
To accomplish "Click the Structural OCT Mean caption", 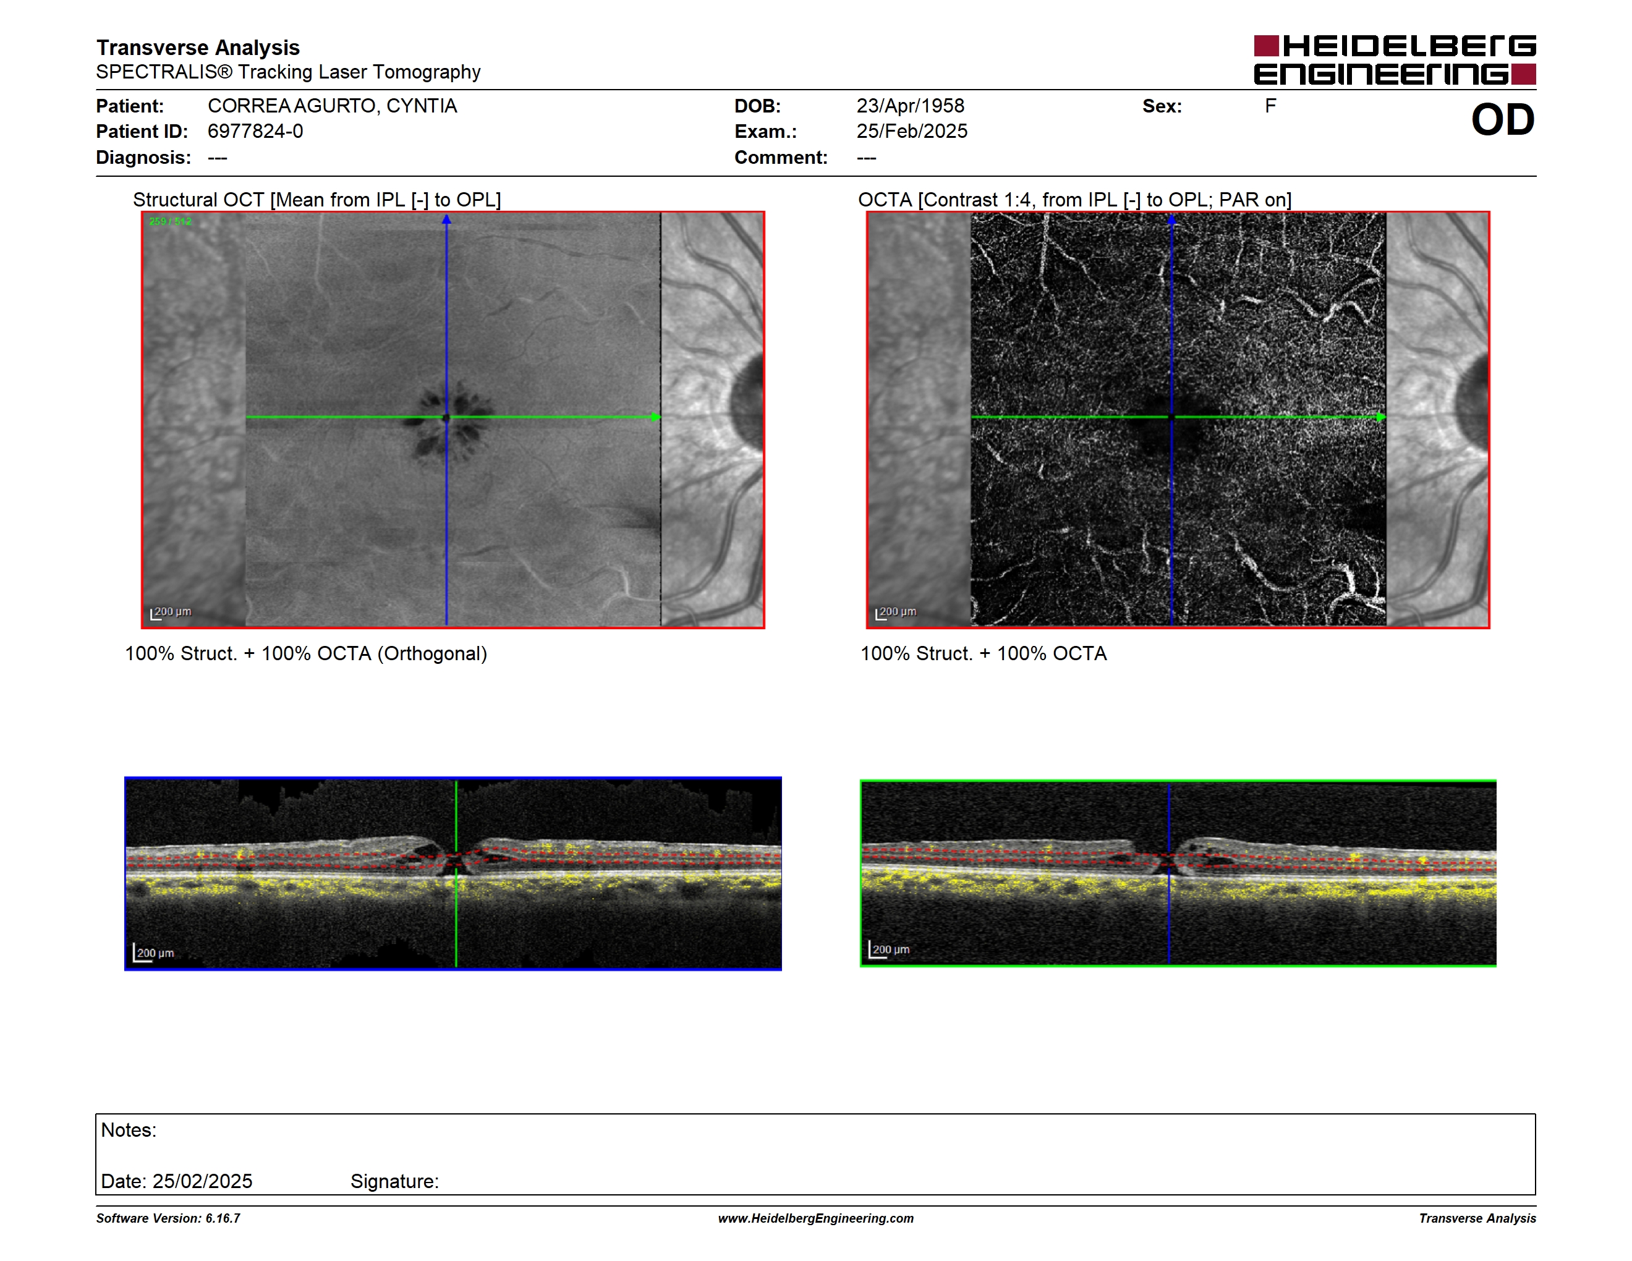I will (317, 200).
